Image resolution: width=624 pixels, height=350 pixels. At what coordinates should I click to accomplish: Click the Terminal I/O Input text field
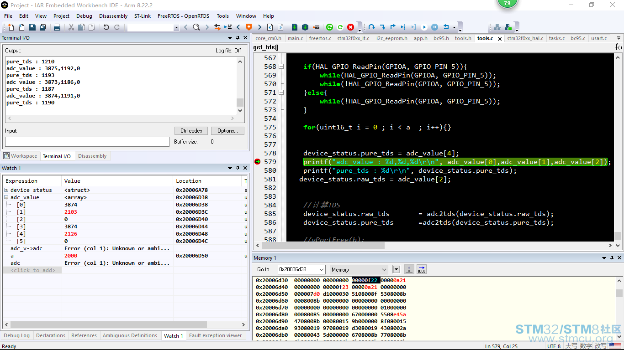pyautogui.click(x=87, y=142)
